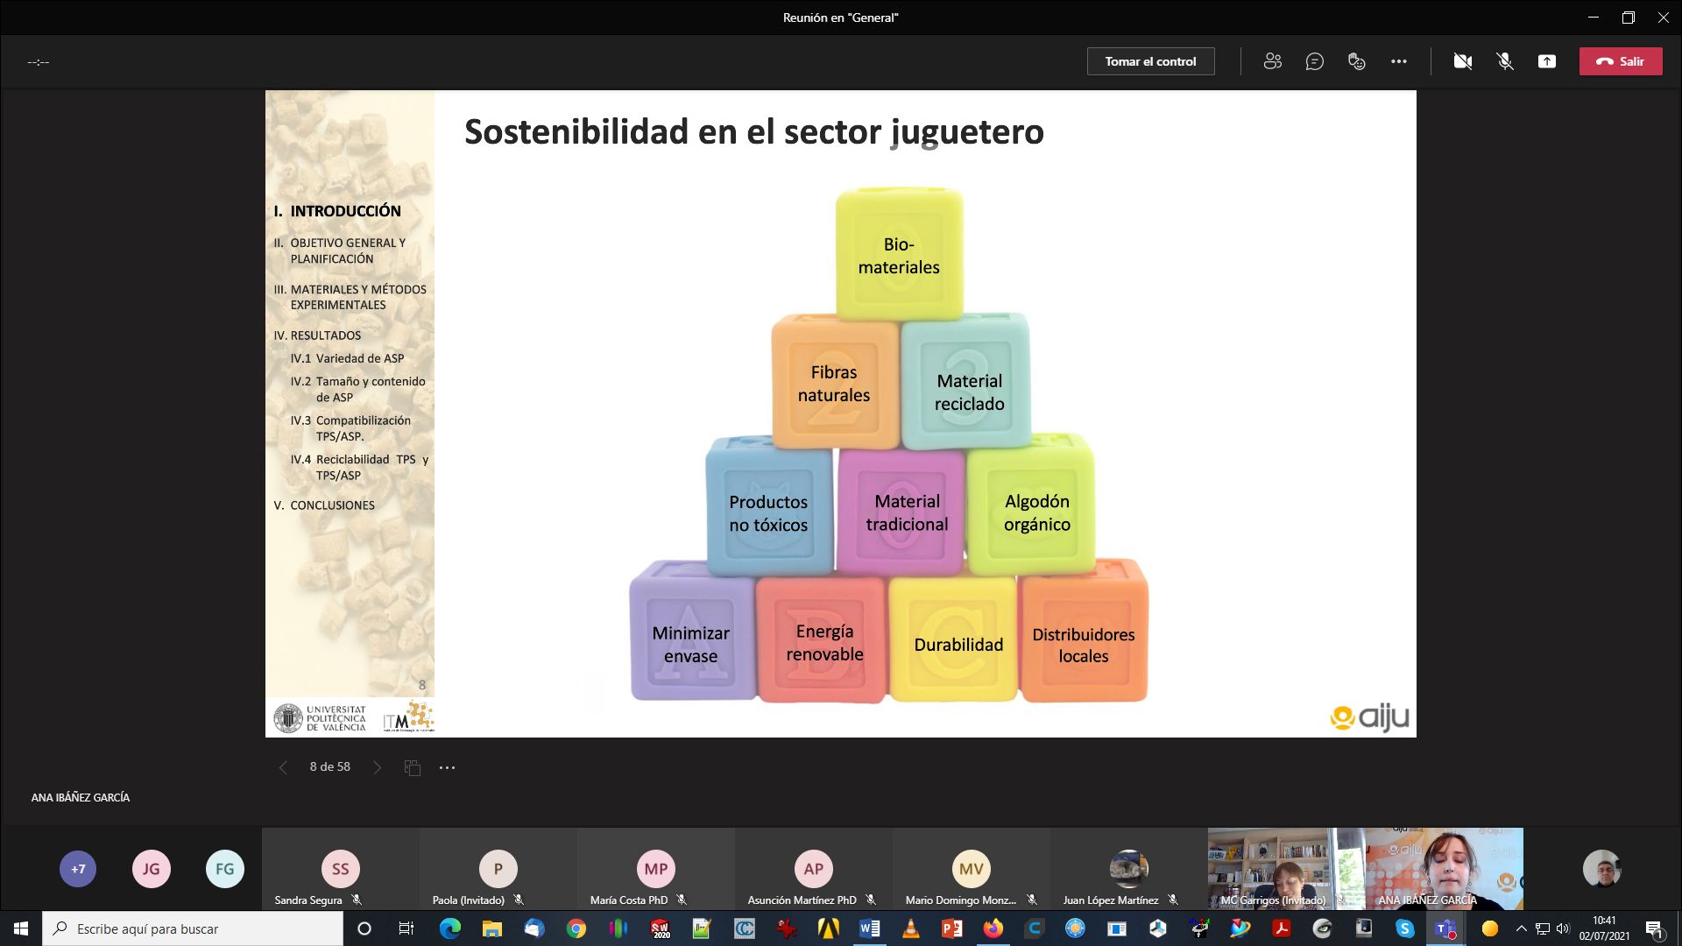
Task: Expand more actions menu in meeting toolbar
Action: coord(1398,61)
